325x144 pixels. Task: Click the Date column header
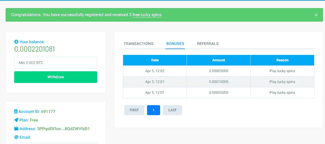pyautogui.click(x=155, y=60)
